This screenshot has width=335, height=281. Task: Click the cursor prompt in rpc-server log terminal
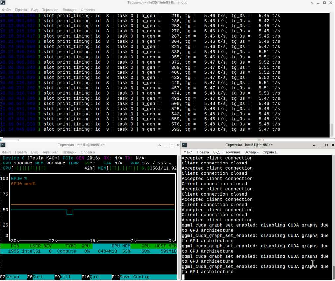(183, 277)
